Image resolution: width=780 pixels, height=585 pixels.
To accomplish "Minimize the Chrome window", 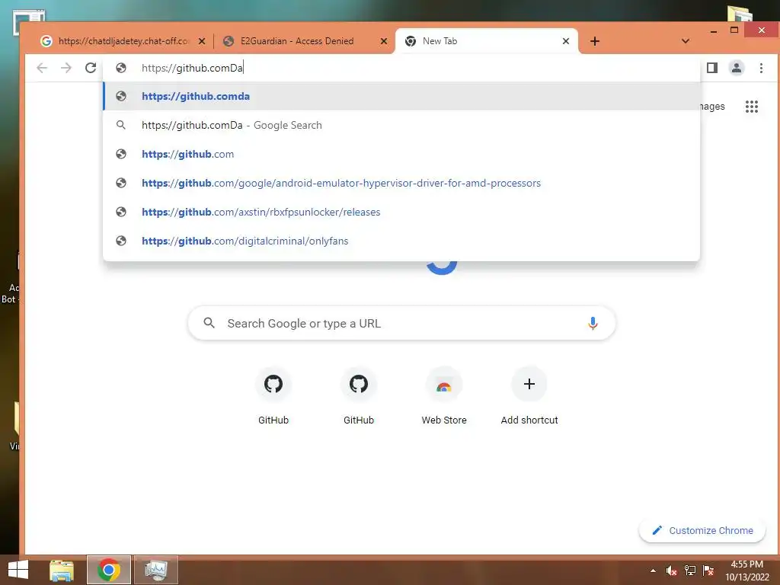I will pos(714,30).
